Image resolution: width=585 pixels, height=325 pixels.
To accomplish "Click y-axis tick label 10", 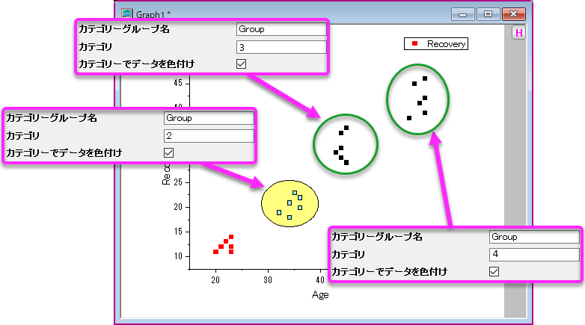I will pyautogui.click(x=178, y=256).
